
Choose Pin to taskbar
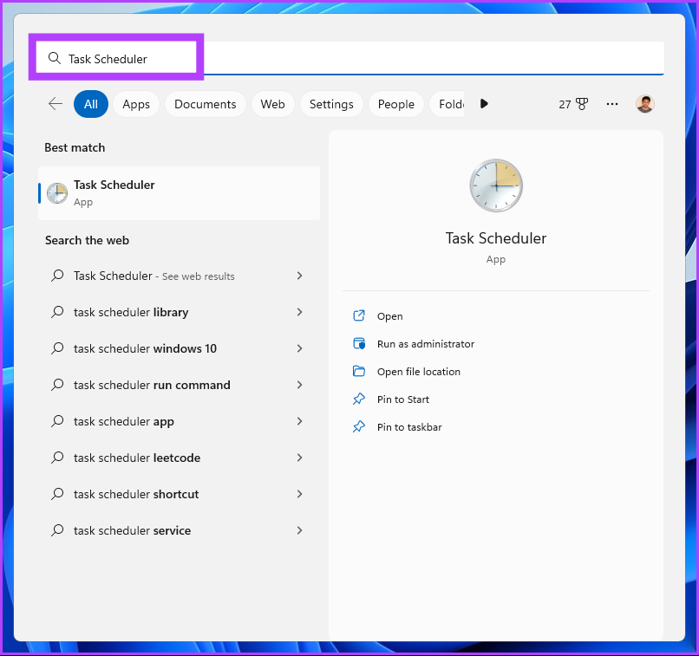(409, 426)
